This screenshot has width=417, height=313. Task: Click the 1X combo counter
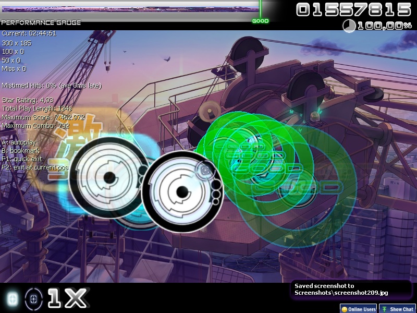tap(68, 298)
